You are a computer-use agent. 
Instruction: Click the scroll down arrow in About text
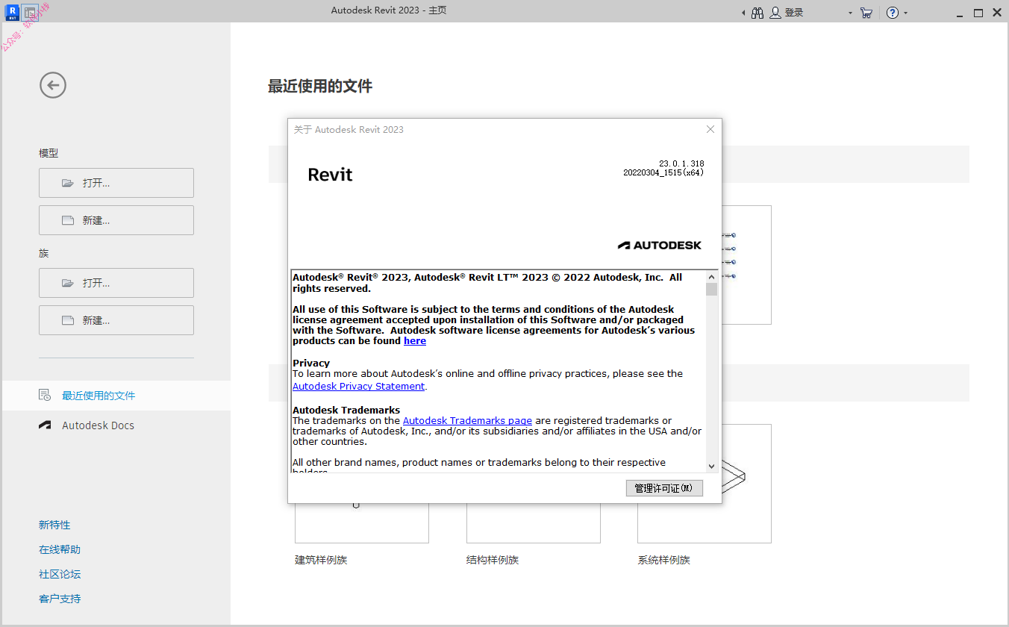tap(711, 466)
